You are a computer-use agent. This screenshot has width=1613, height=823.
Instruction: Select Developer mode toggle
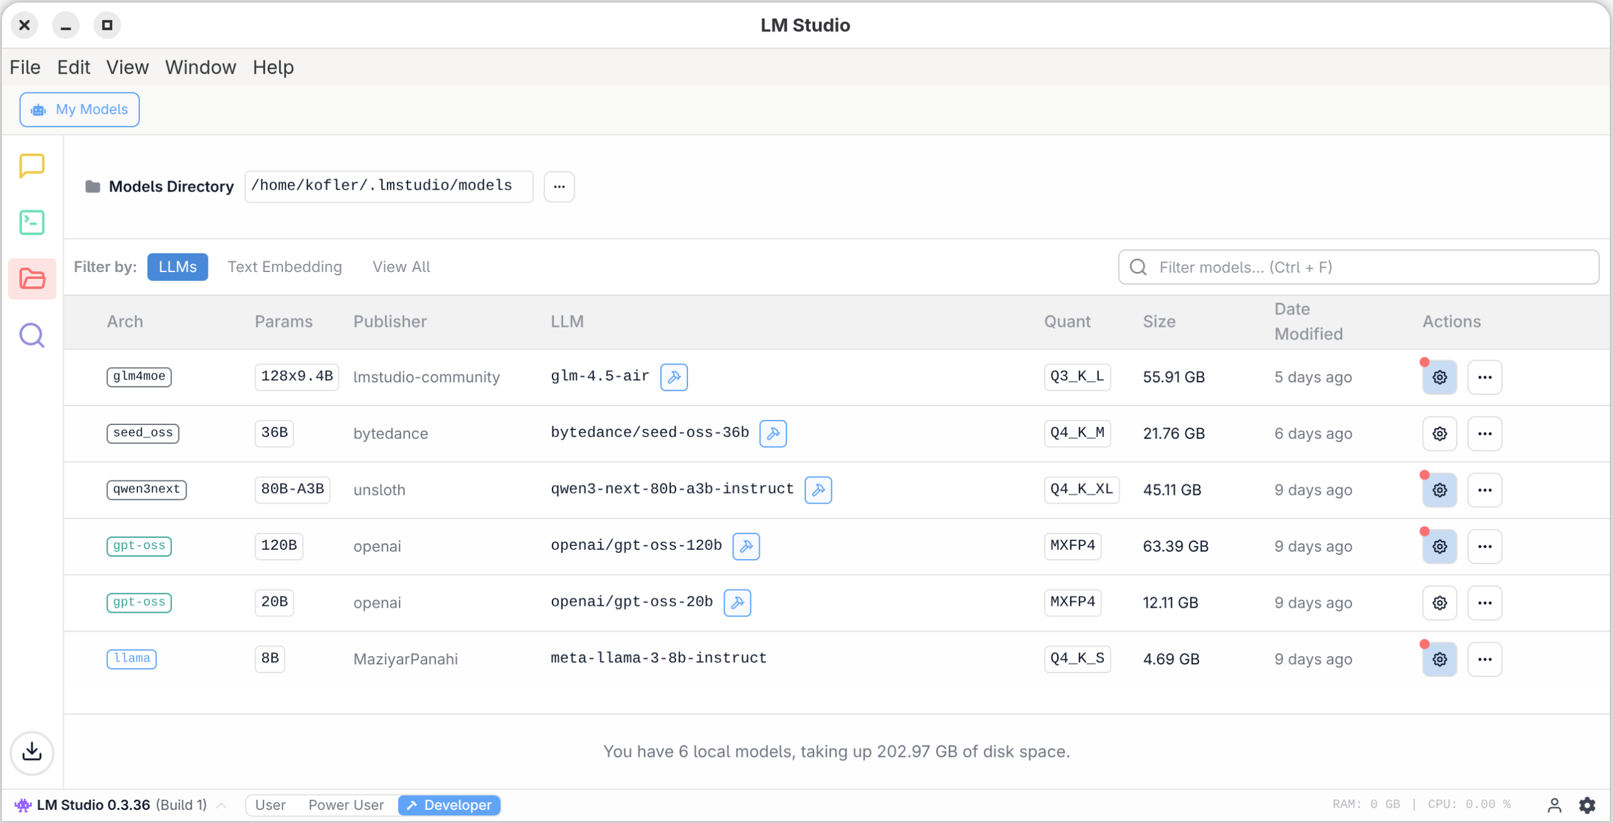[449, 805]
